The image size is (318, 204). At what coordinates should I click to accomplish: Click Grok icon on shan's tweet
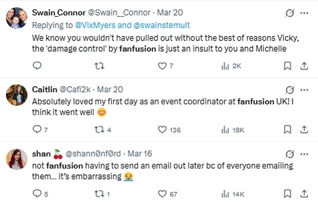(x=289, y=154)
